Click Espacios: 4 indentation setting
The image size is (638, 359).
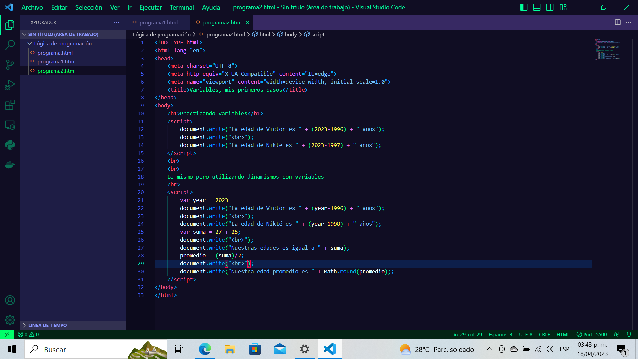click(x=500, y=334)
